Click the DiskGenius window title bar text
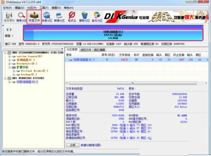This screenshot has height=156, width=211. click(x=23, y=2)
